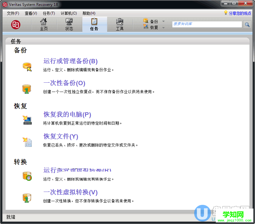Open the 工具 (Tools) toolbar tab
The height and width of the screenshot is (224, 255).
120,24
